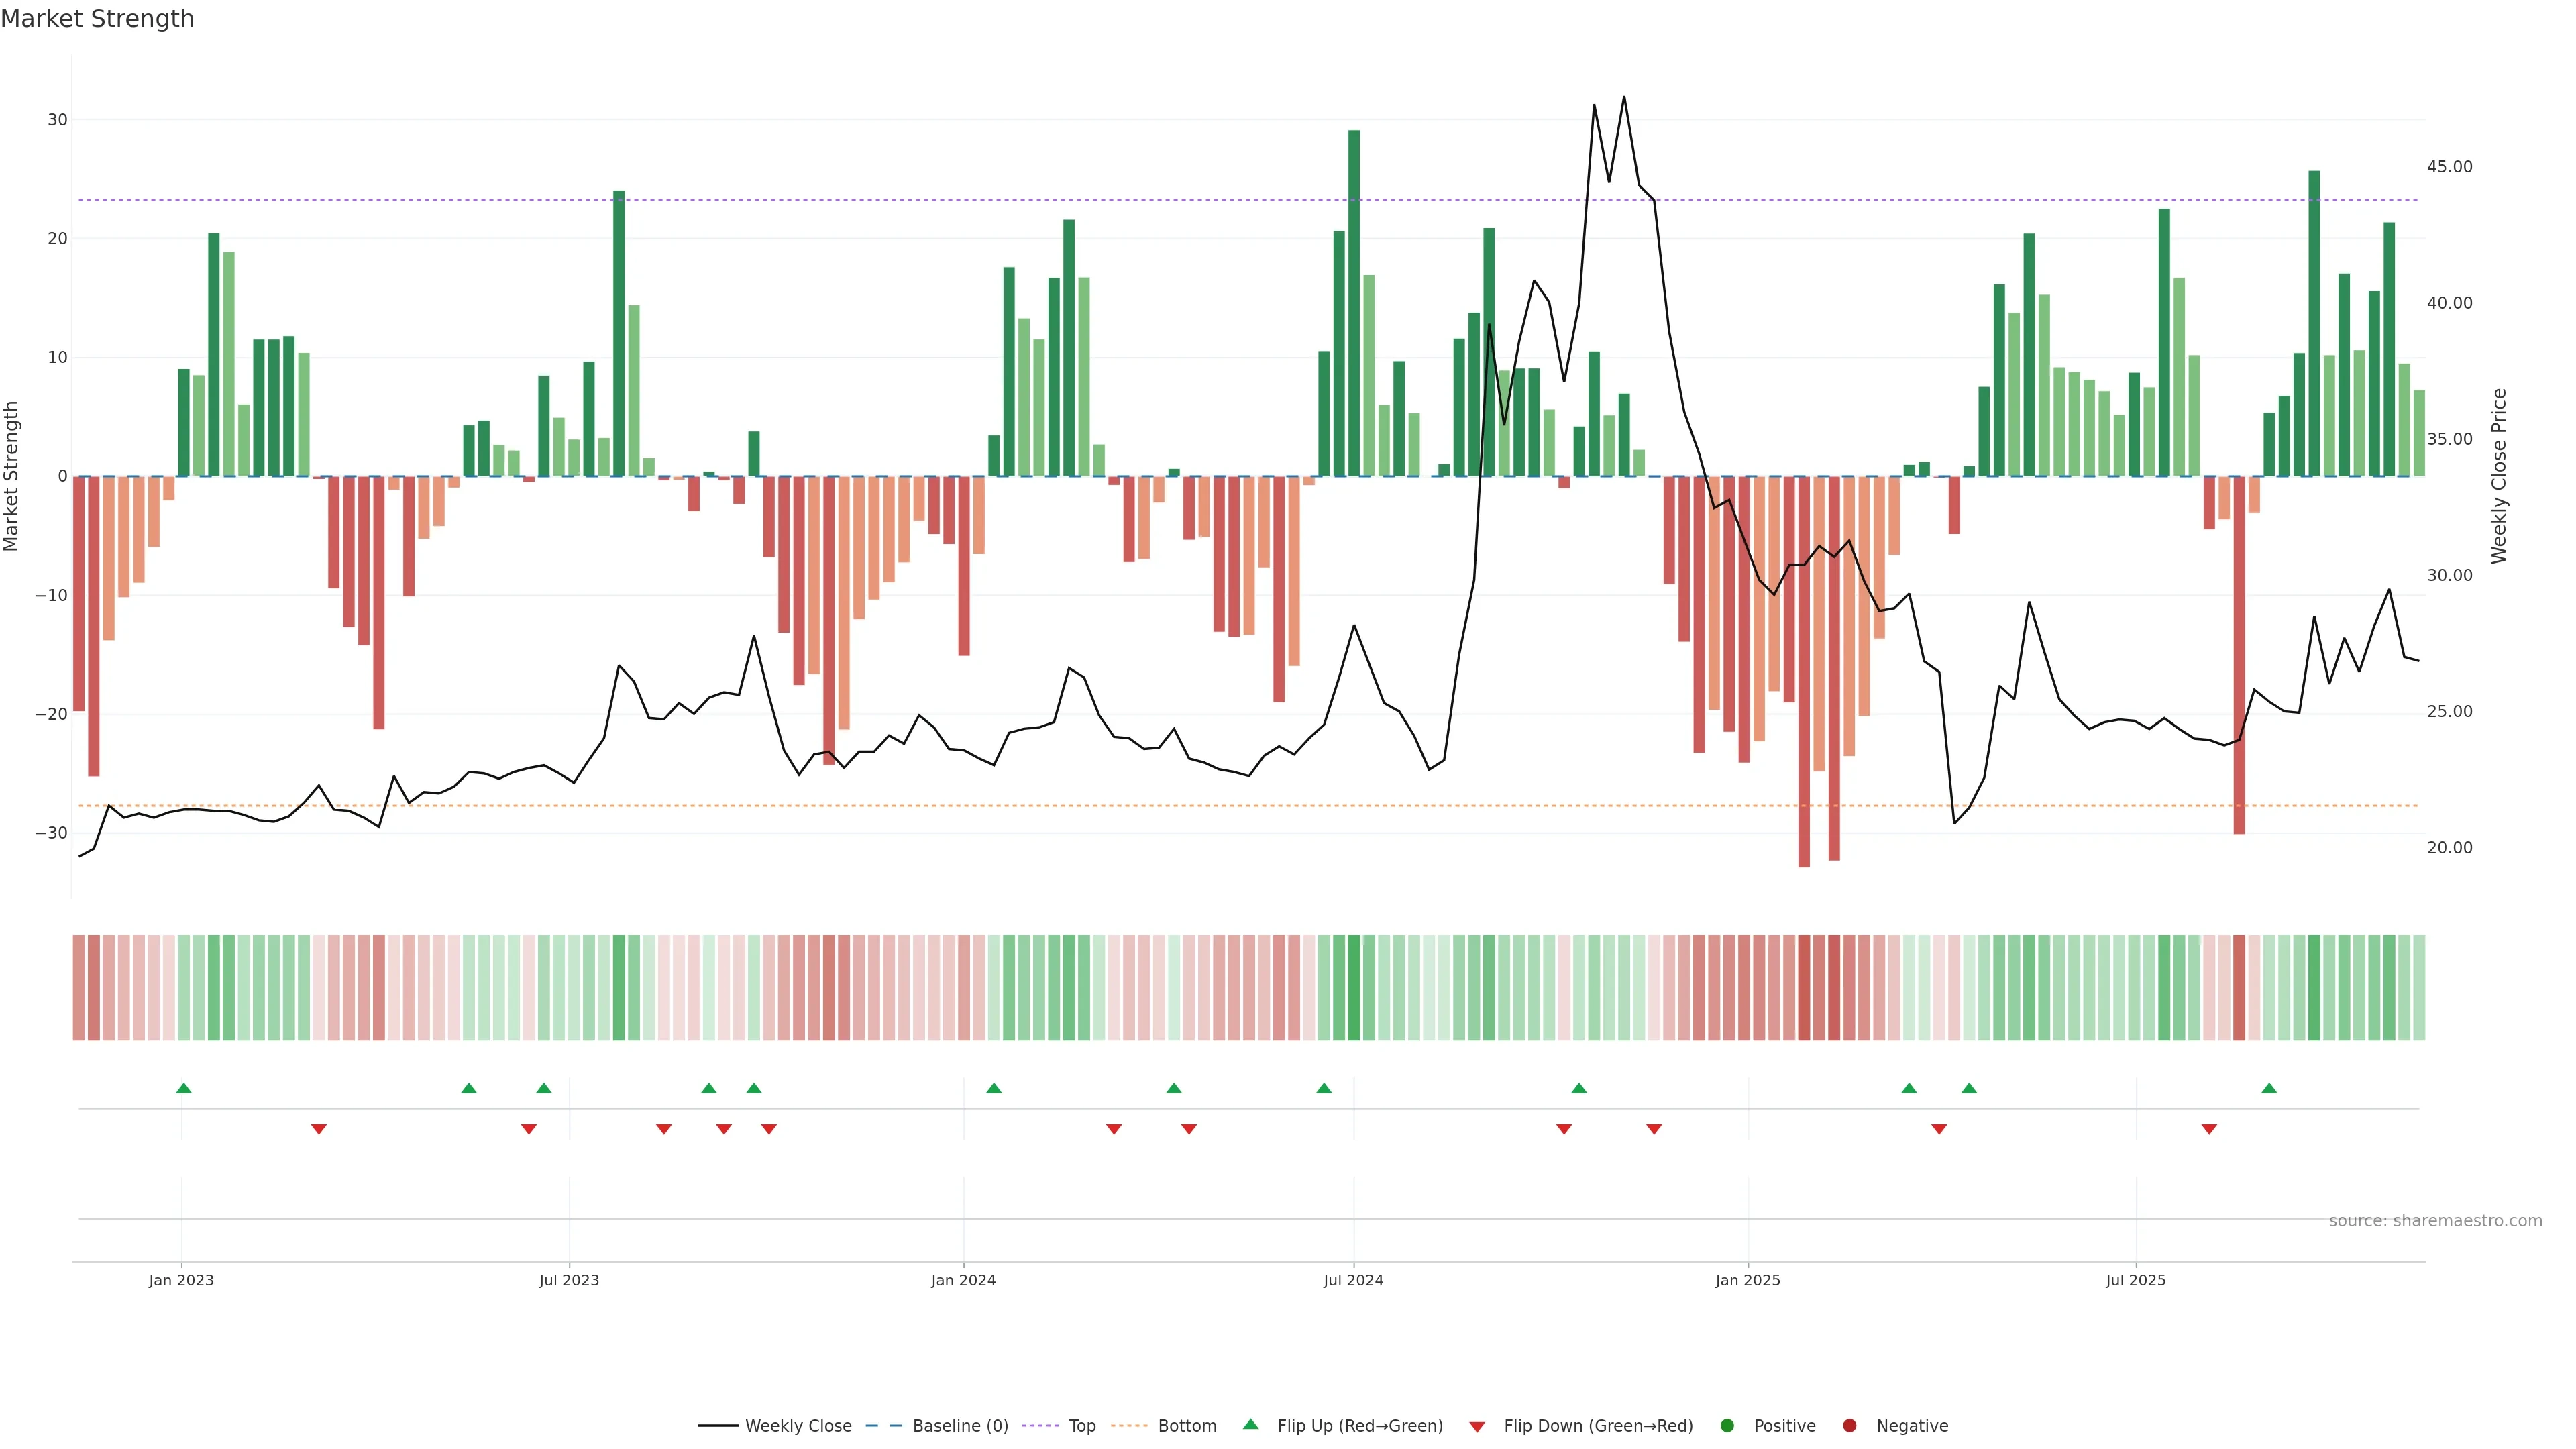Click the Positive legend green circle icon
This screenshot has width=2576, height=1449.
click(x=1727, y=1426)
